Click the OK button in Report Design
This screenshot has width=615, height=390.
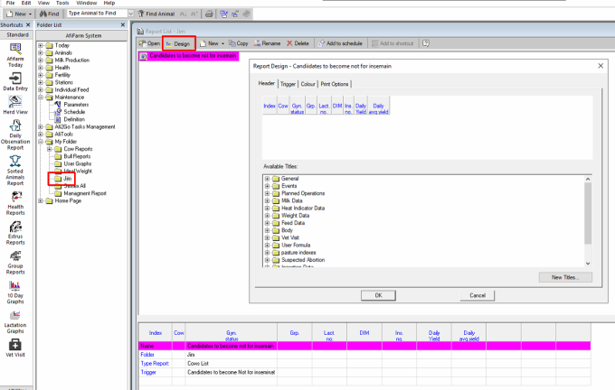point(378,295)
